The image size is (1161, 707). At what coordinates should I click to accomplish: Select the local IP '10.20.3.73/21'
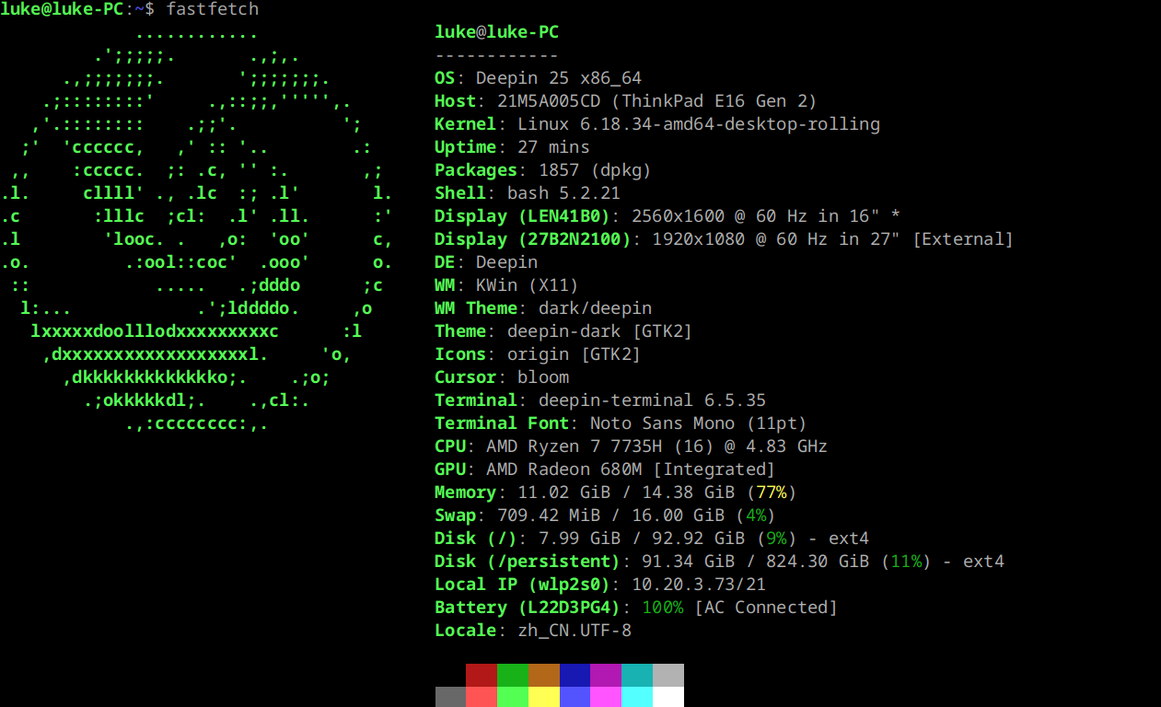pyautogui.click(x=699, y=585)
